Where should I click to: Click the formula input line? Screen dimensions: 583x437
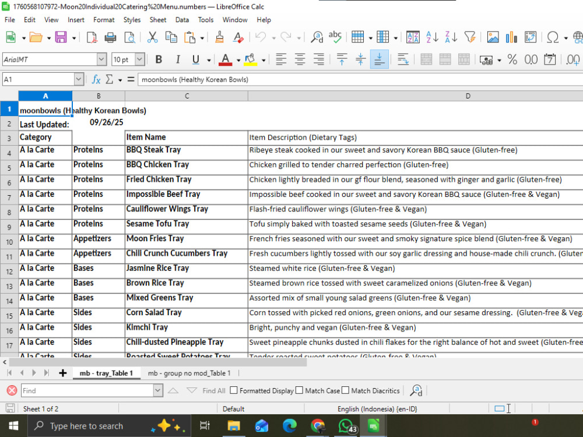point(360,79)
